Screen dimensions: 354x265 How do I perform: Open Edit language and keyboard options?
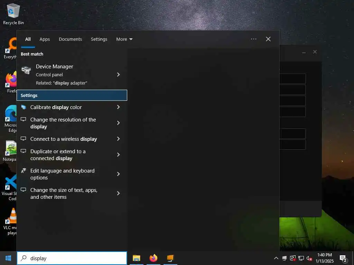tap(72, 174)
